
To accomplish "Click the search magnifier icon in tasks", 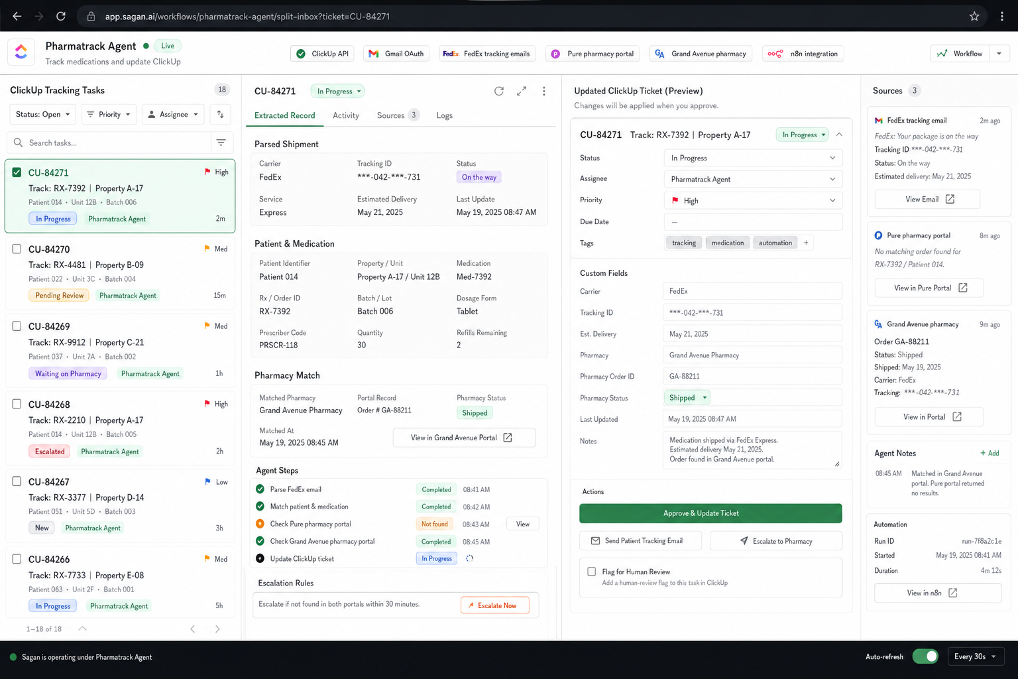I will 18,143.
